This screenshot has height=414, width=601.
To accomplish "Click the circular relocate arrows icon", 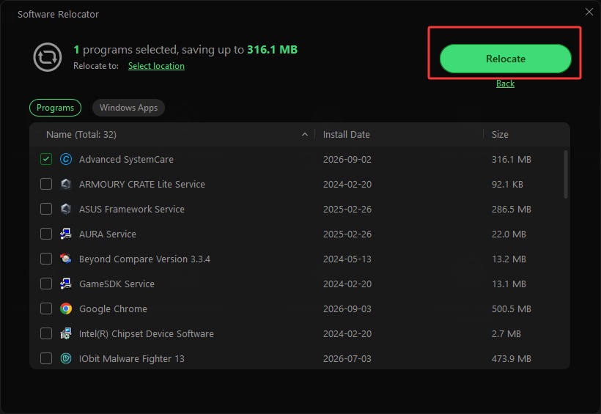I will 48,57.
